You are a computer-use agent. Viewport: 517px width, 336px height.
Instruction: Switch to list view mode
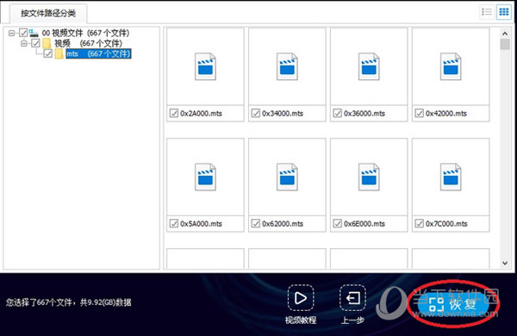487,12
